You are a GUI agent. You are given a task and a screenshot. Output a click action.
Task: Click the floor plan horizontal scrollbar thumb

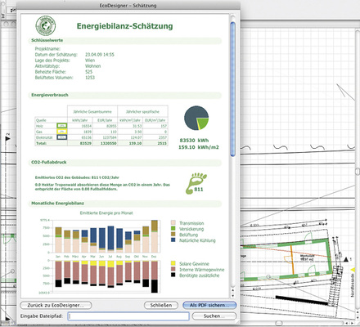click(x=278, y=323)
